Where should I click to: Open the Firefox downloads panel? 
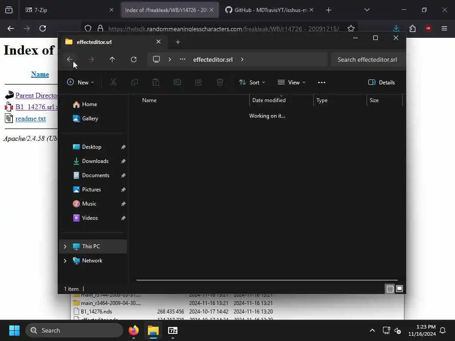pyautogui.click(x=396, y=28)
